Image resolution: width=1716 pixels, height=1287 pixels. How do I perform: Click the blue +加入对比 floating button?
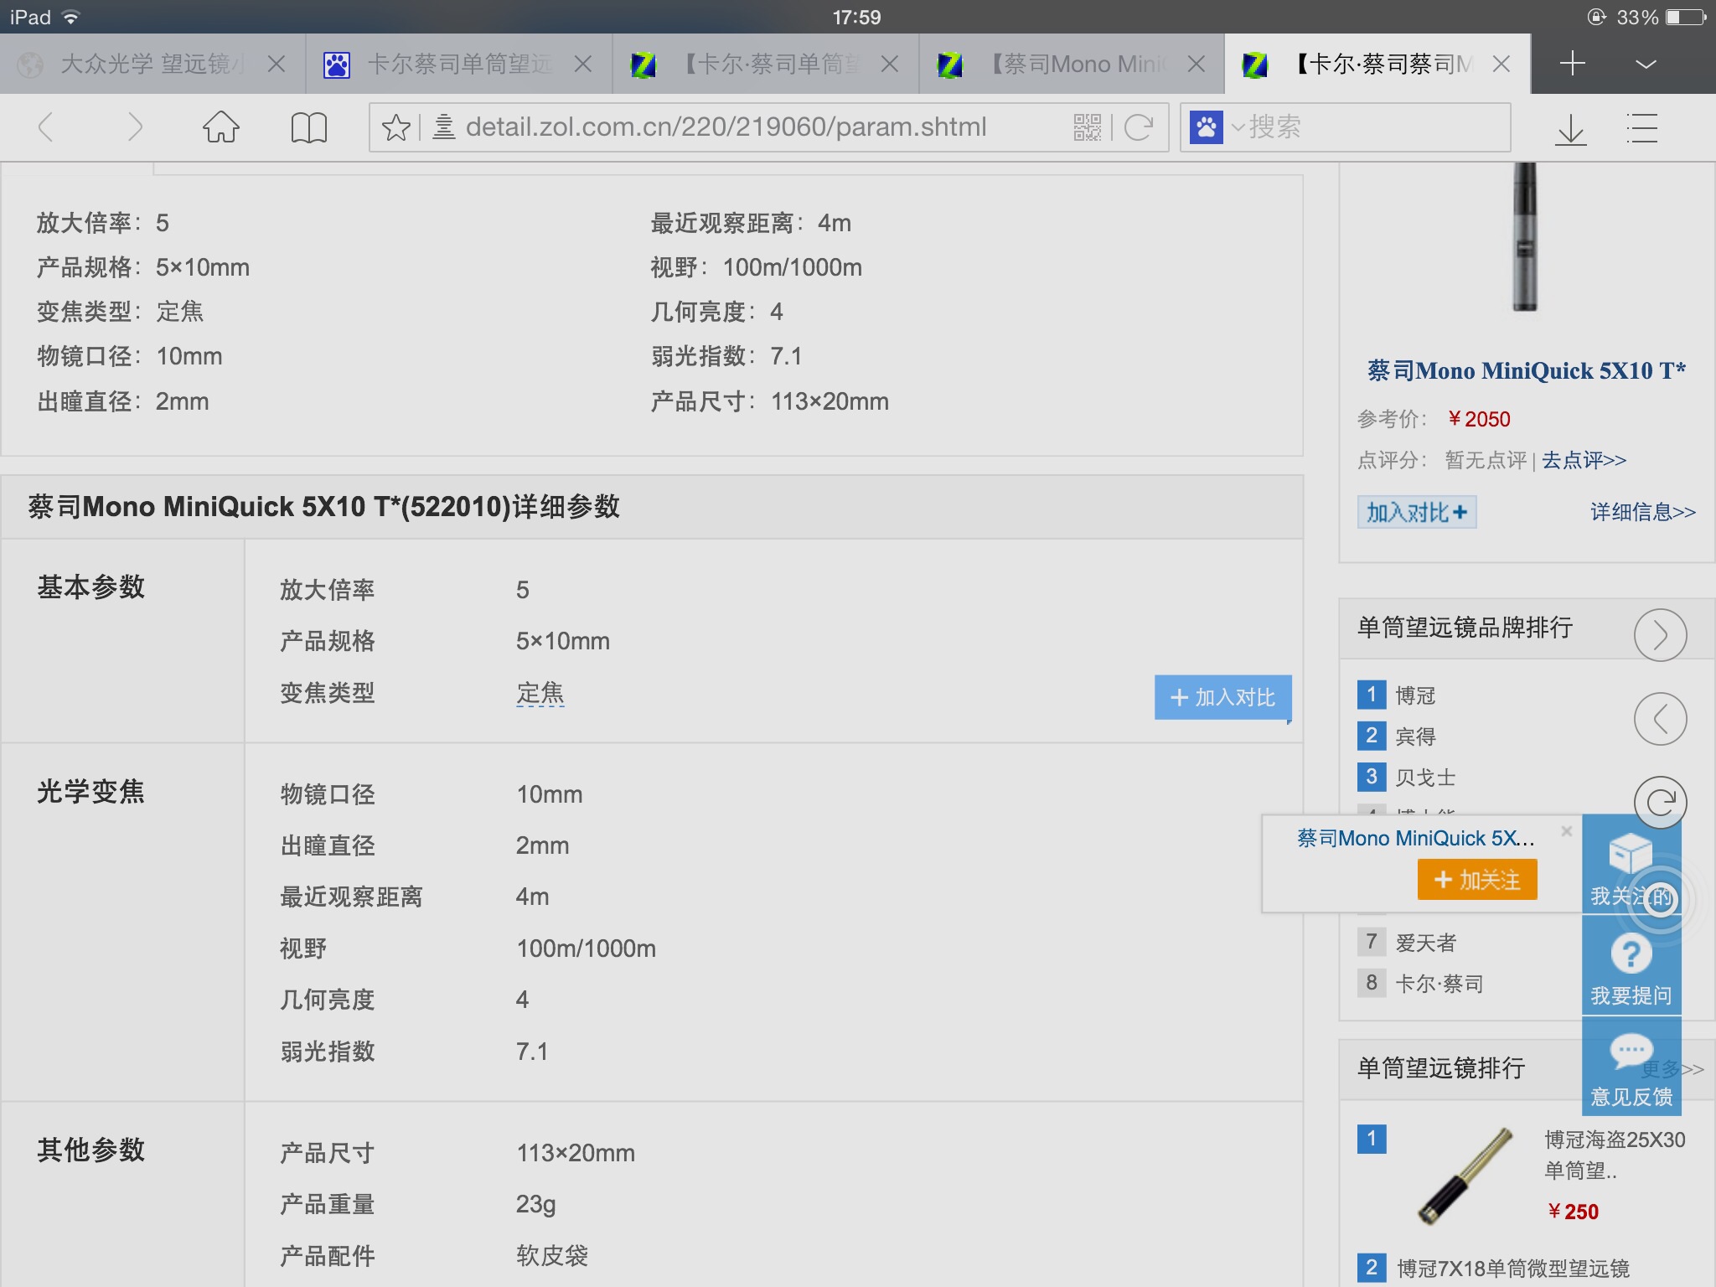pos(1222,697)
